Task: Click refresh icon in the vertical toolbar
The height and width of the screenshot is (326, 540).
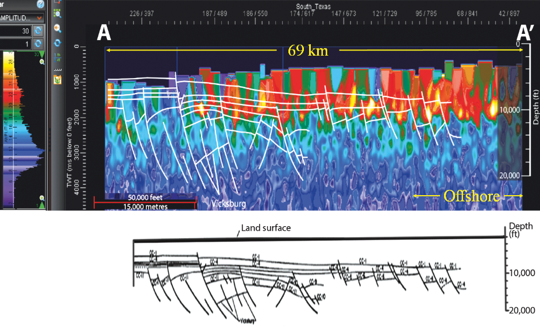Action: [57, 43]
